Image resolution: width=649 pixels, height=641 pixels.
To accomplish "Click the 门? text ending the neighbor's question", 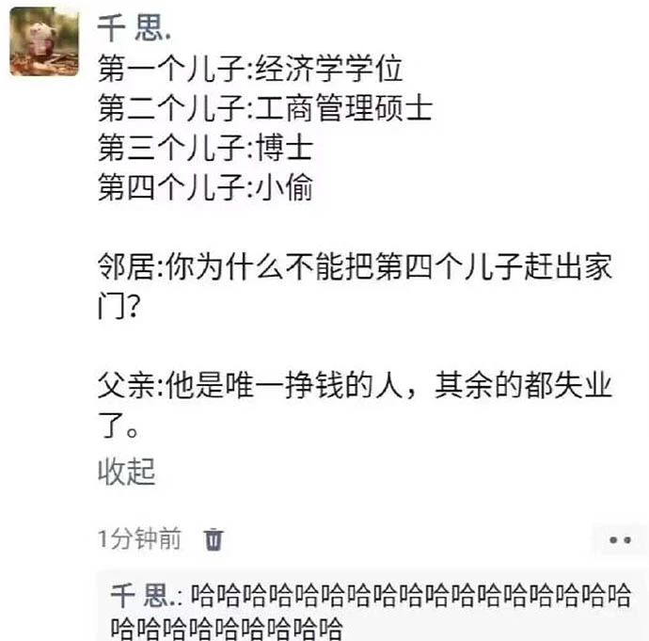I will pos(119,306).
